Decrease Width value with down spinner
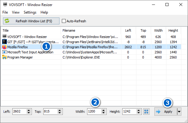188x123 pixels. click(x=103, y=113)
